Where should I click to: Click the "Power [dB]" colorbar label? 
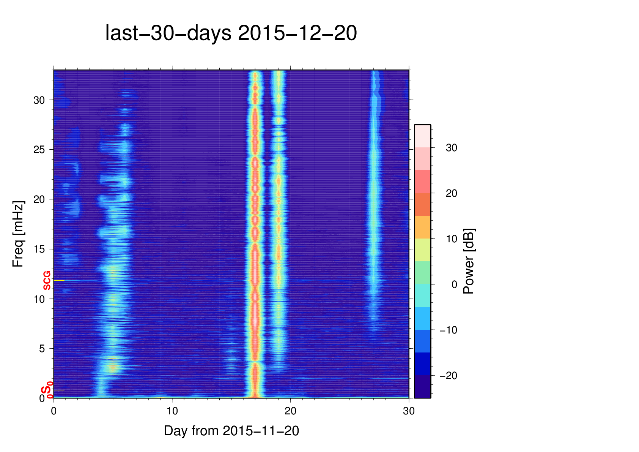point(469,261)
